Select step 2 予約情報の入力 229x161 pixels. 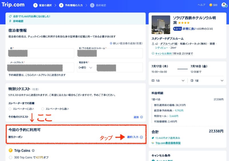[x=71, y=5]
